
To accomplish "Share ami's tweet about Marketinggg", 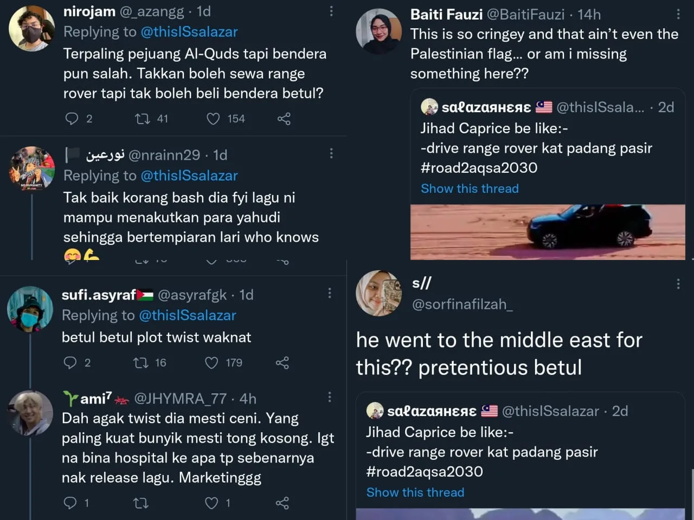I will pos(282,503).
